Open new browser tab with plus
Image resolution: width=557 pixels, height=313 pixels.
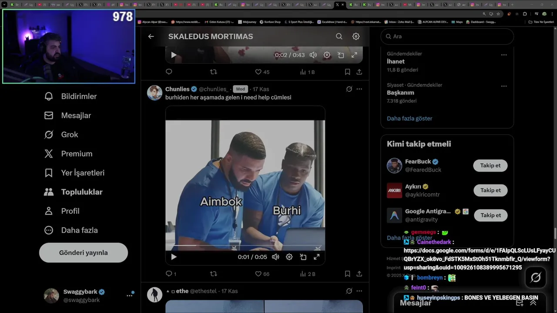[513, 4]
